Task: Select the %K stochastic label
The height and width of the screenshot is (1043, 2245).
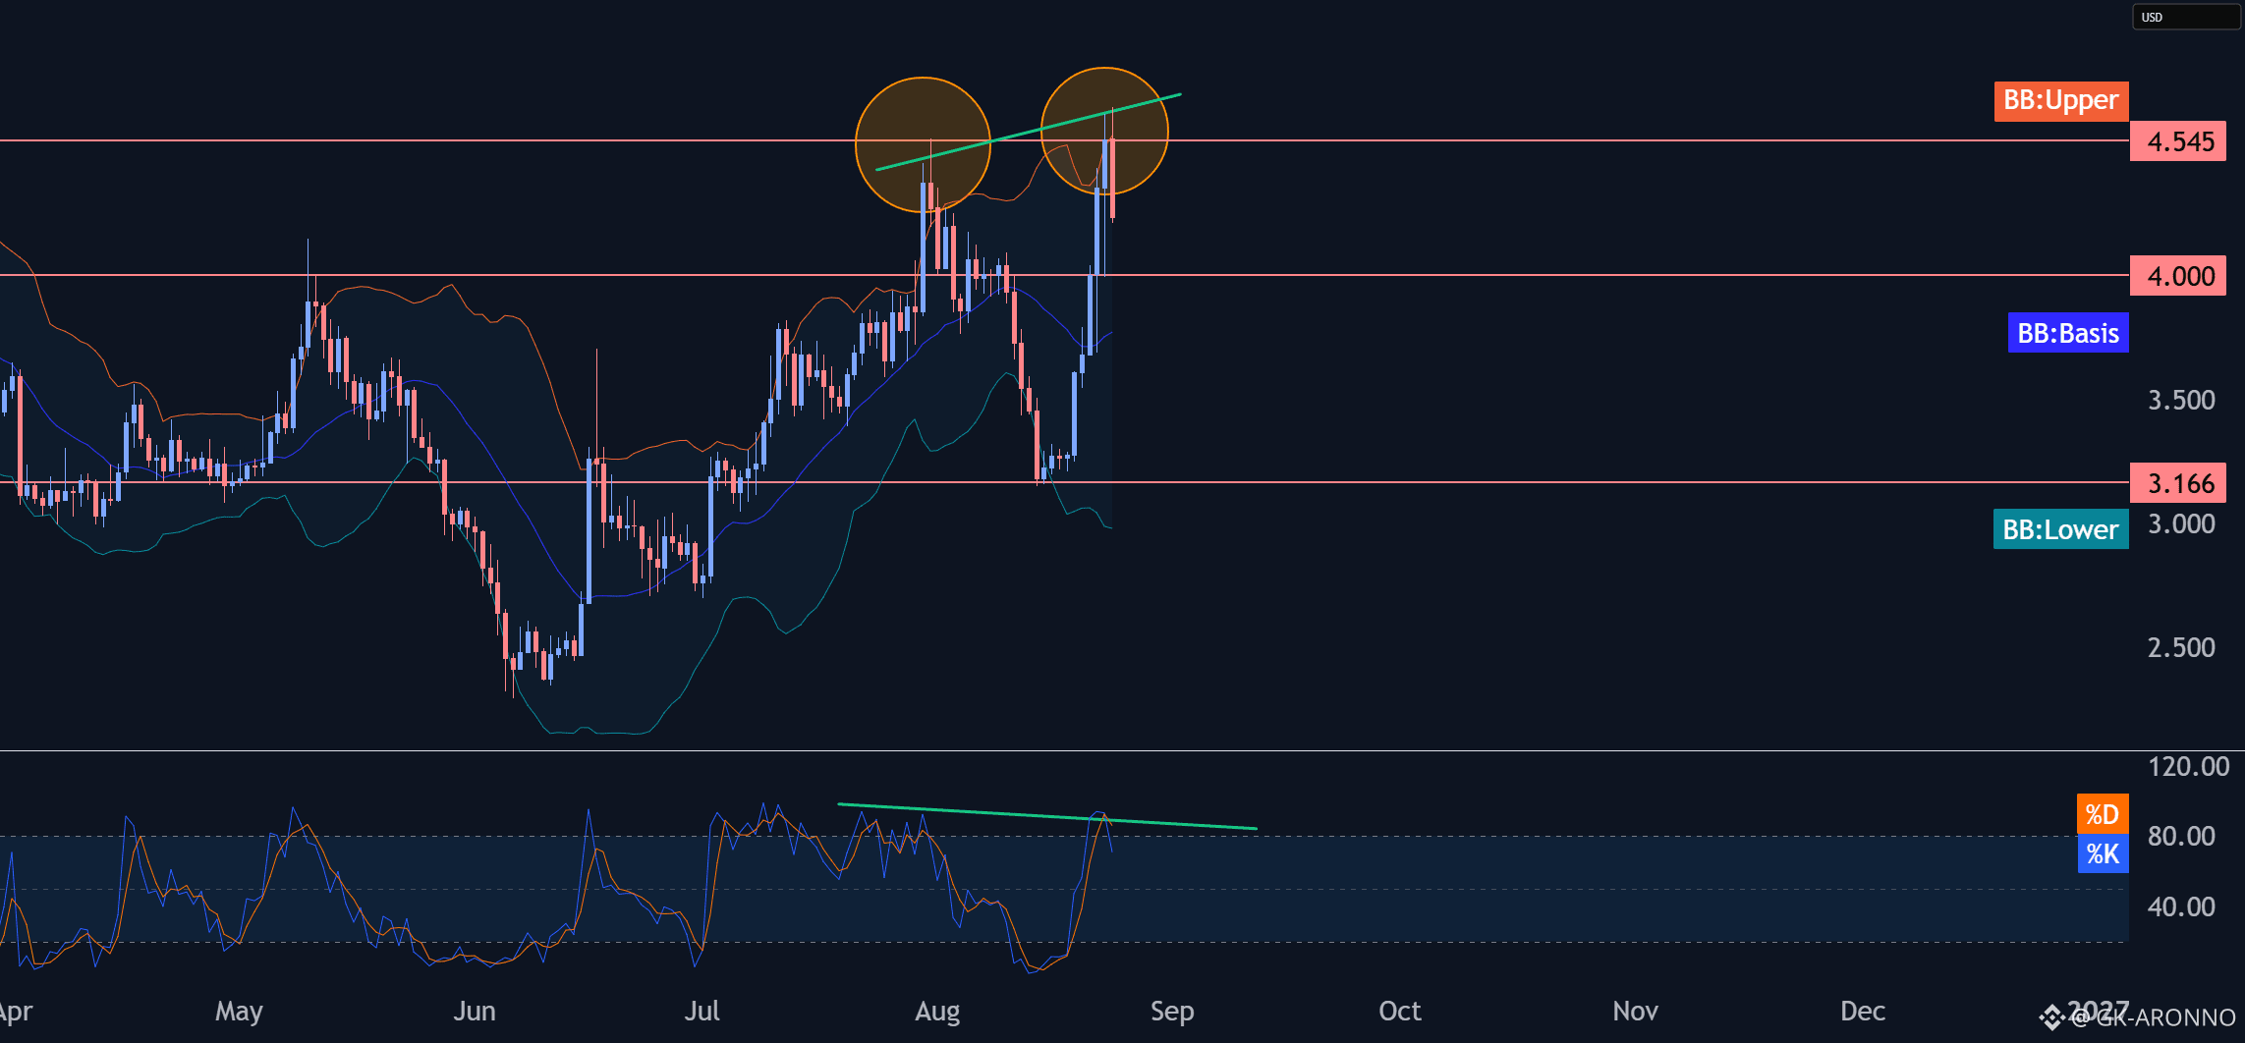Action: click(2103, 853)
